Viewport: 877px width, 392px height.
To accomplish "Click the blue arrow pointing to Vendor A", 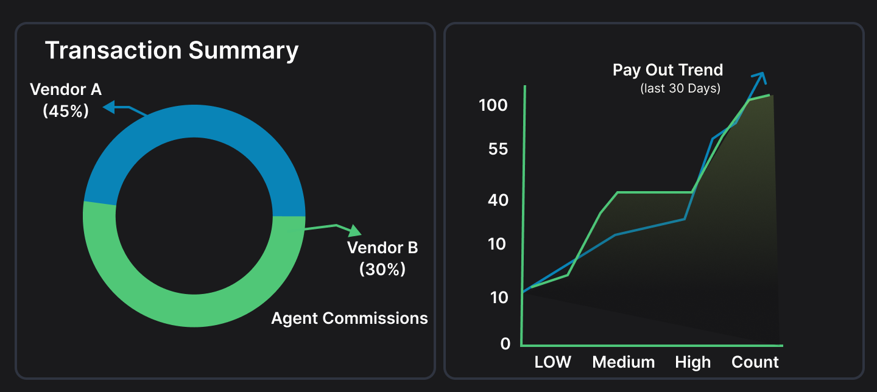I will 123,109.
